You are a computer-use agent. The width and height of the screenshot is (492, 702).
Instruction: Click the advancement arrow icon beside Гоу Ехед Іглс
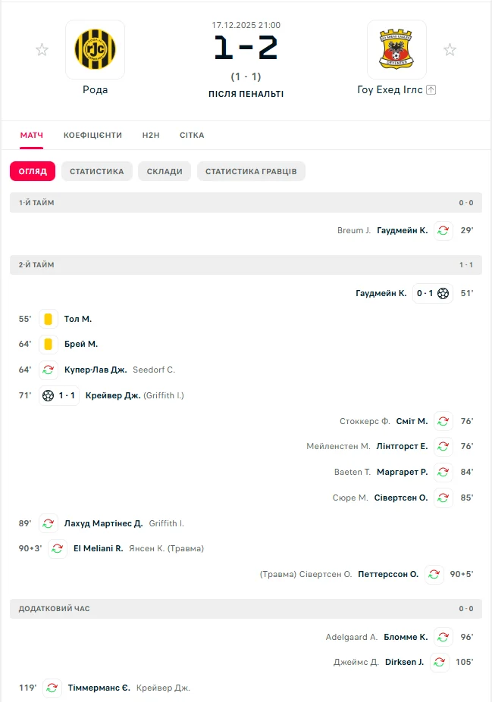click(431, 89)
